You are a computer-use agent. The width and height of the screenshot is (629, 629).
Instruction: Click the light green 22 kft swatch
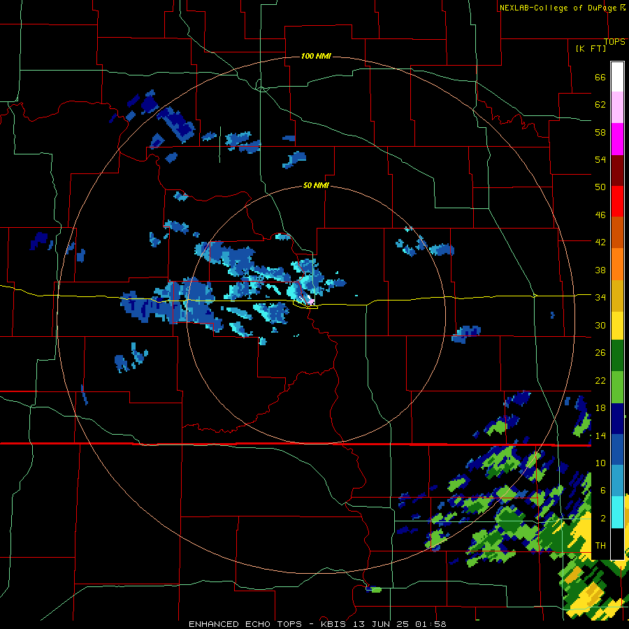617,387
